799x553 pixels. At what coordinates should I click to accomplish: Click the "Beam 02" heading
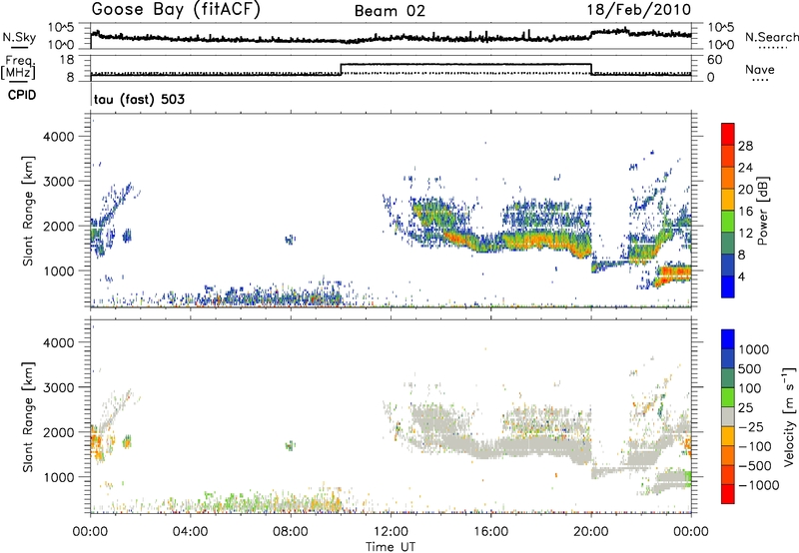pos(390,11)
